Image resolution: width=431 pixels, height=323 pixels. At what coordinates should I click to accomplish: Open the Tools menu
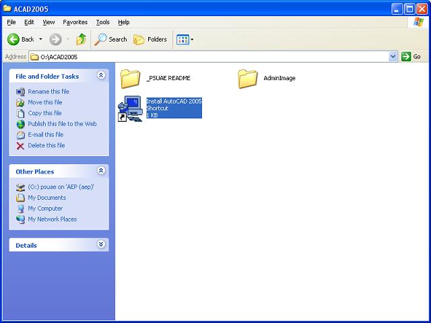click(103, 22)
